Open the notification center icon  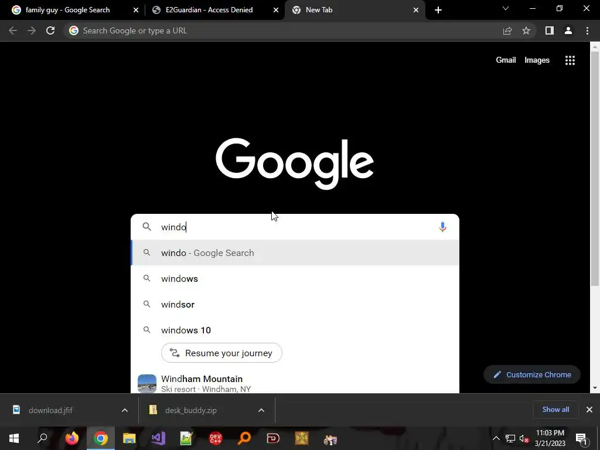click(x=581, y=438)
